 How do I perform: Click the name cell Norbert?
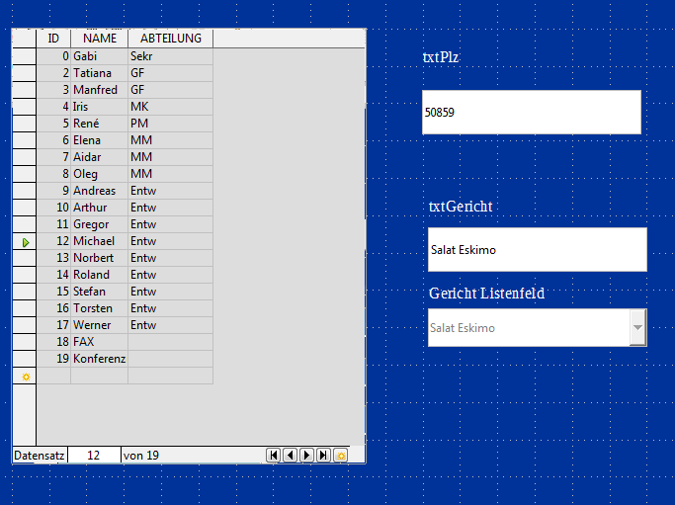[99, 258]
